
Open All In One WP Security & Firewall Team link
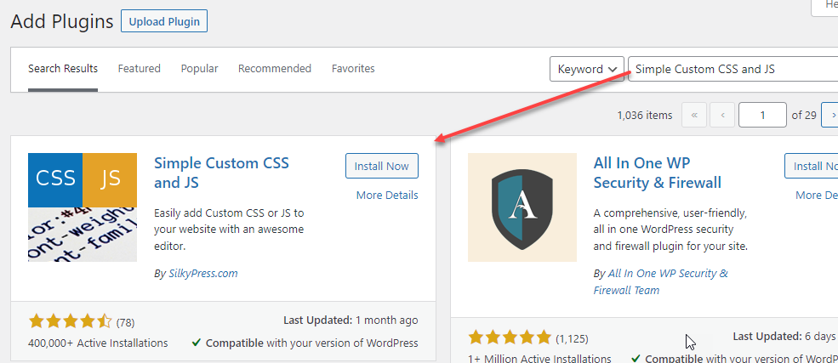point(660,282)
